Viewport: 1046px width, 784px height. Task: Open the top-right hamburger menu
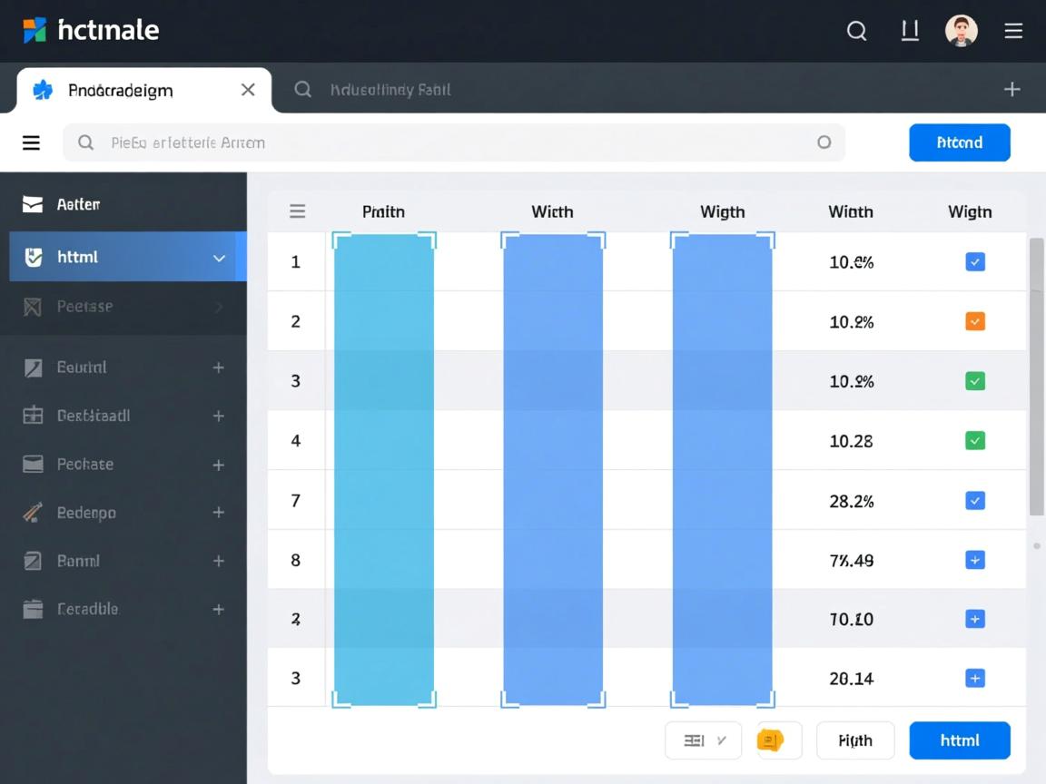click(x=1013, y=31)
